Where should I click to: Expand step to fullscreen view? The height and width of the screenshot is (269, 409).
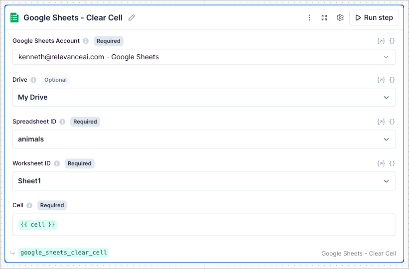tap(324, 17)
